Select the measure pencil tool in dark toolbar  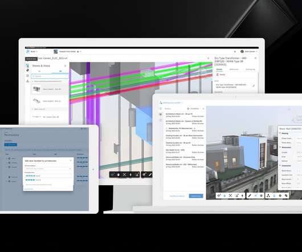(x=150, y=174)
